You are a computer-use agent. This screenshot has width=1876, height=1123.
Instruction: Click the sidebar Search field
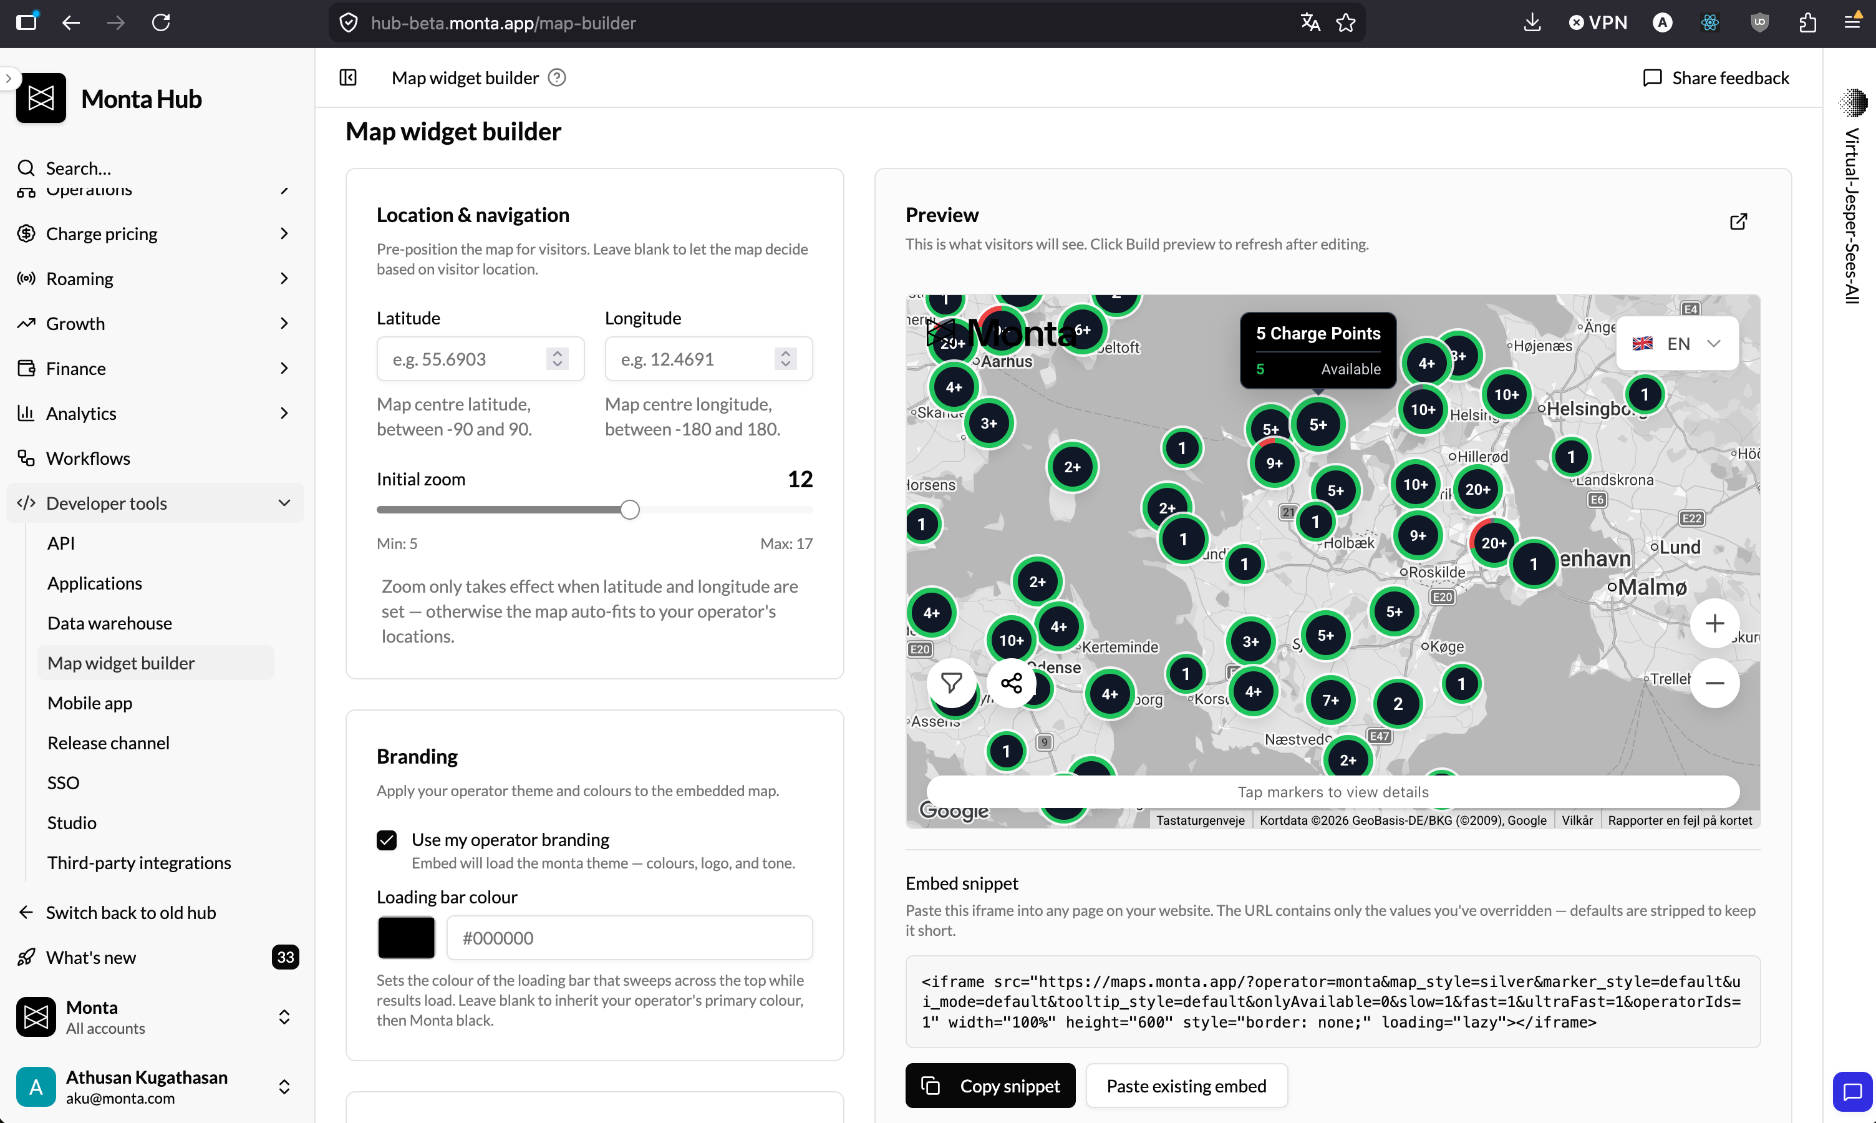(155, 168)
